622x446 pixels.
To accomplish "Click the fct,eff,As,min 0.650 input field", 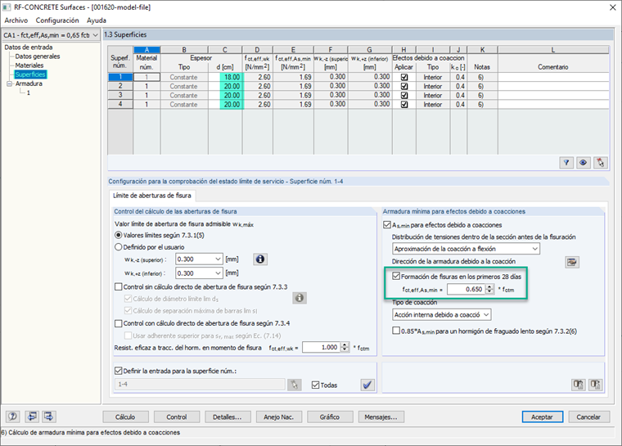I will click(466, 289).
